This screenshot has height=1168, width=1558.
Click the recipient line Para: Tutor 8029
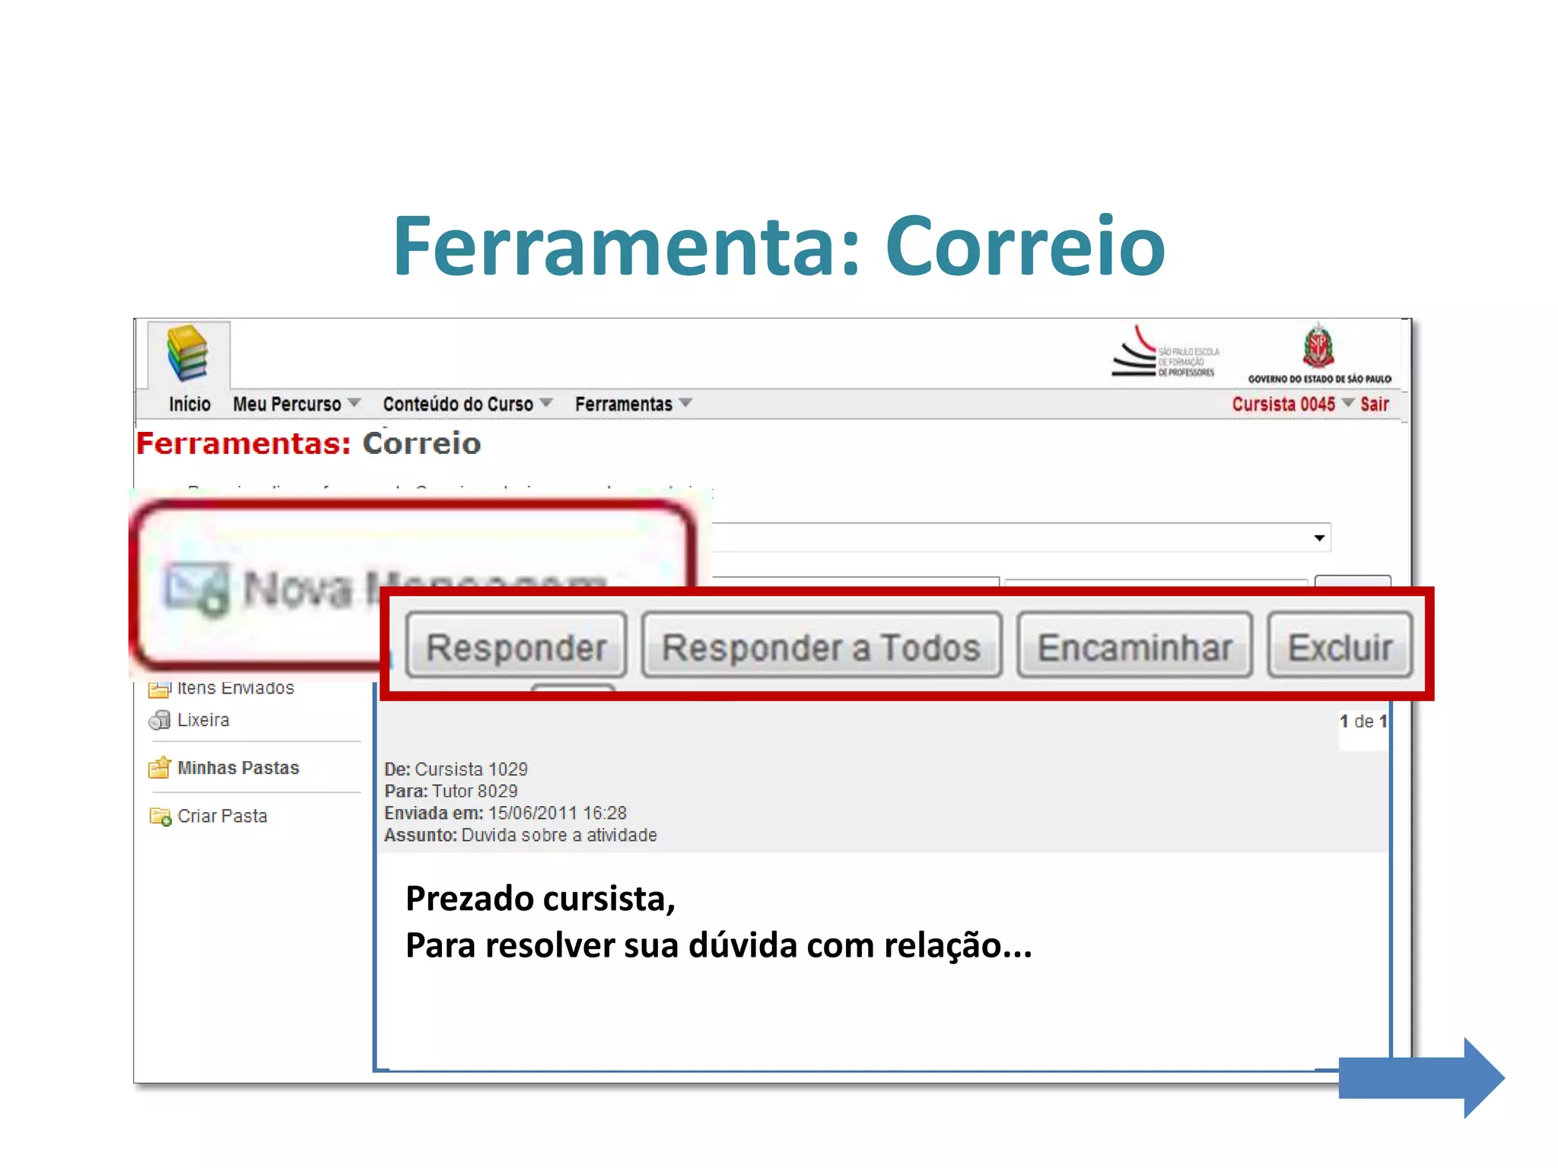451,791
